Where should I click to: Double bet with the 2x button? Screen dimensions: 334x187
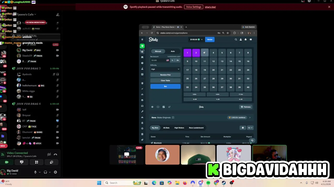coord(177,60)
